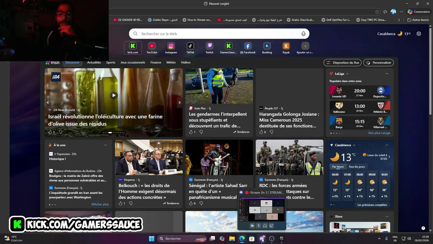Open the Kayak quick link
The image size is (433, 244).
pyautogui.click(x=286, y=48)
